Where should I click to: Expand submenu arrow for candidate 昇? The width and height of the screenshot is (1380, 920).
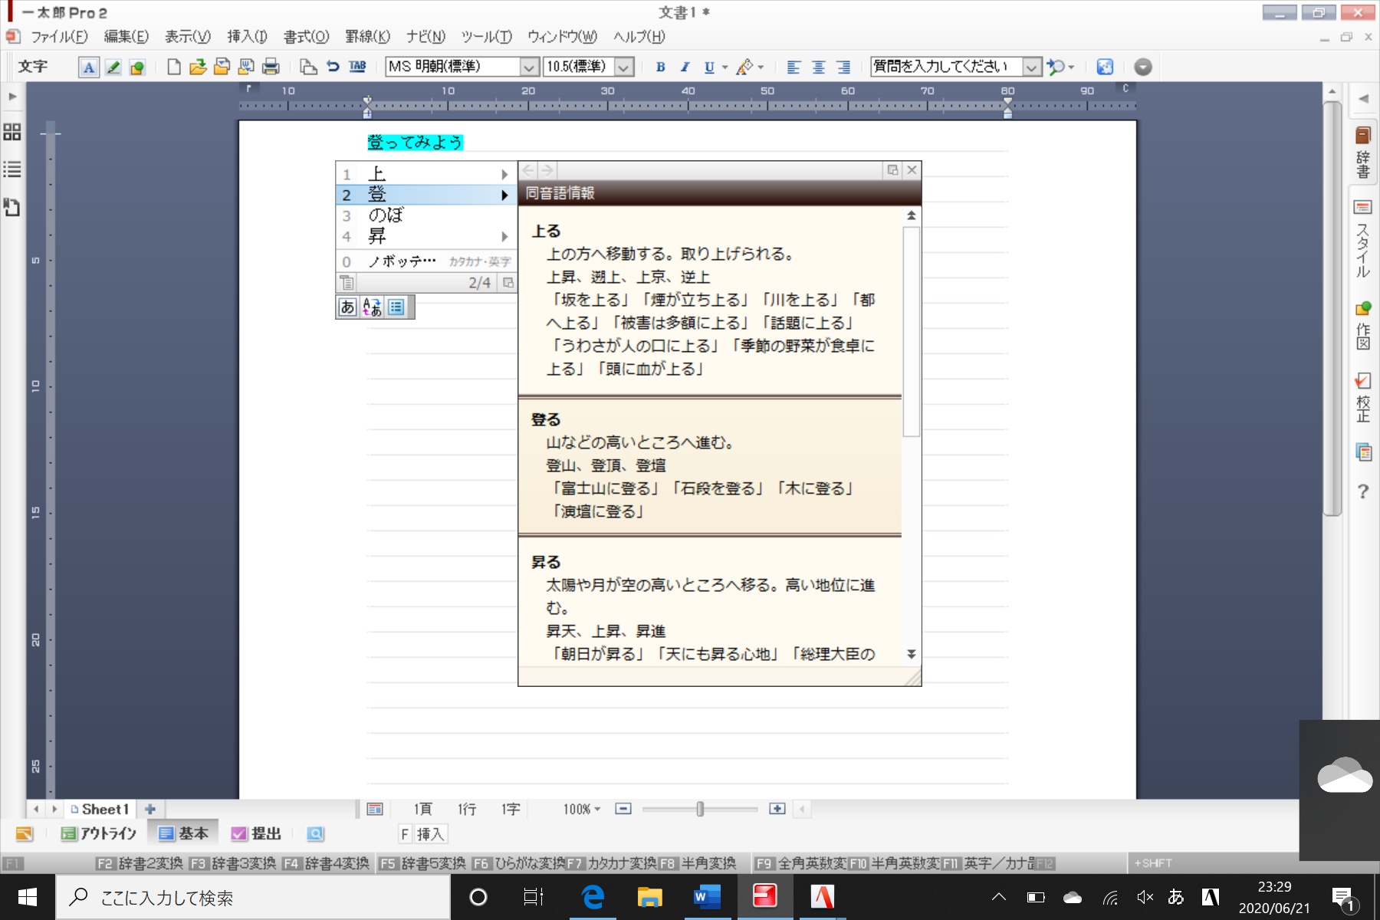pos(504,236)
